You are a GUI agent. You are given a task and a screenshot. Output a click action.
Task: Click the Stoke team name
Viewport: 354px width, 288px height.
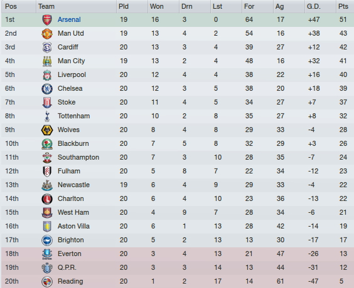point(67,102)
